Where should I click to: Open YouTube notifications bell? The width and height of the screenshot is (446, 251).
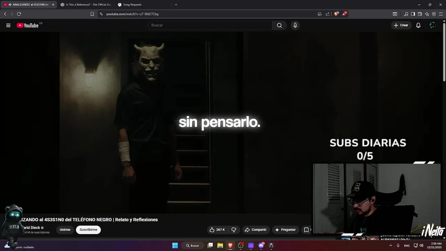[x=418, y=25]
